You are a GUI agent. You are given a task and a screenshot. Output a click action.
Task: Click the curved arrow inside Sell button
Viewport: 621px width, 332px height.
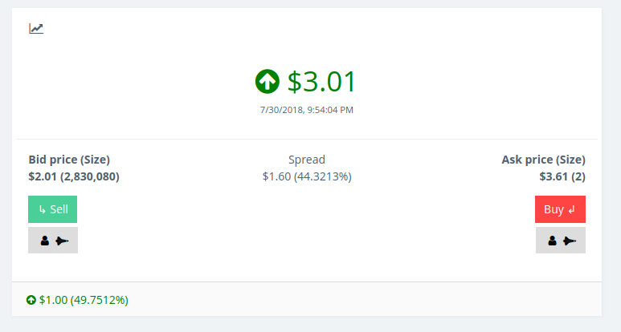coord(43,209)
